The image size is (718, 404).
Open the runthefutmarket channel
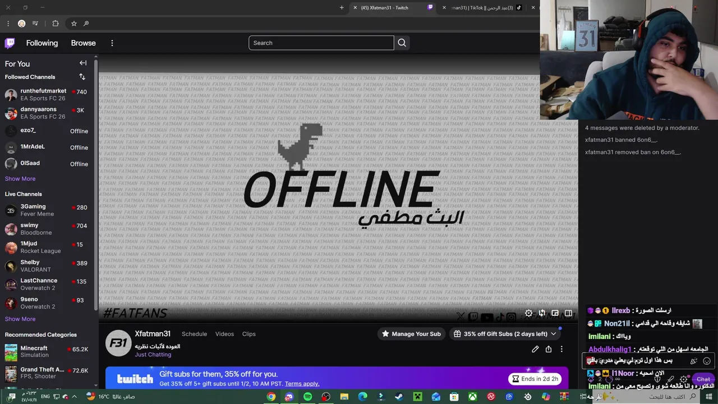[46, 94]
